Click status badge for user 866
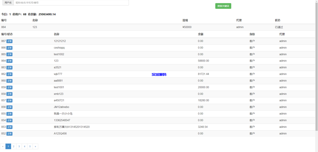Viewport: 318px width, 152px height. click(x=10, y=48)
